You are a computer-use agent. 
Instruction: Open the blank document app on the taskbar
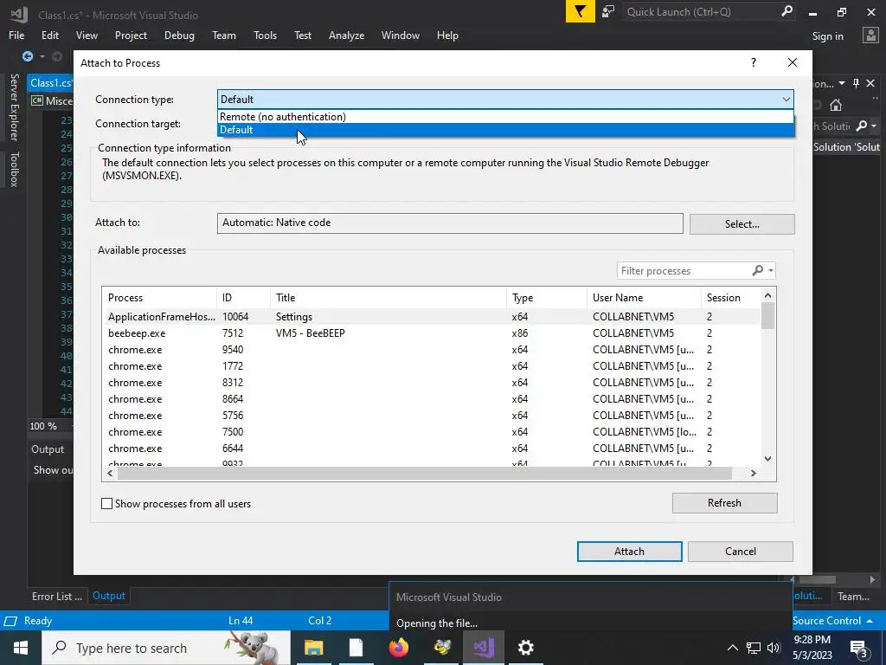[356, 648]
